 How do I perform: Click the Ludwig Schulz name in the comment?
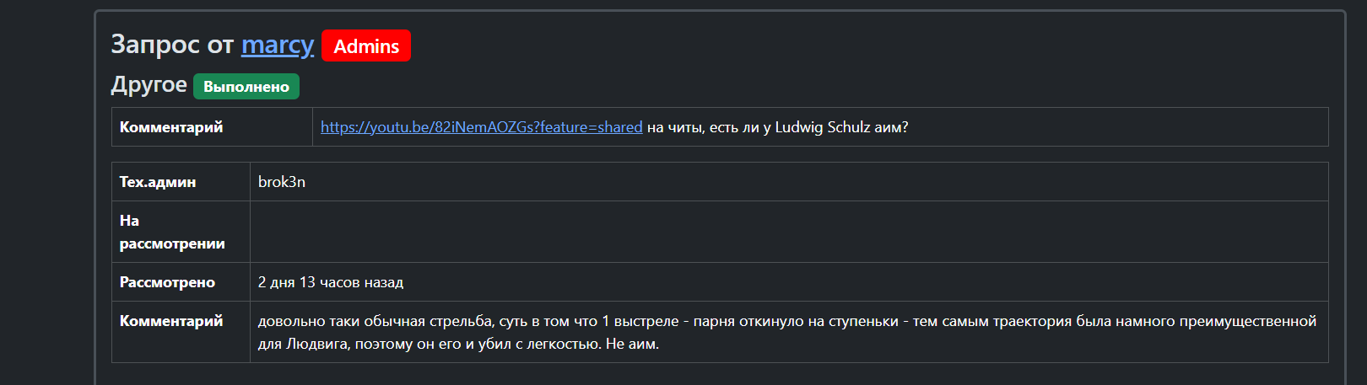[822, 127]
